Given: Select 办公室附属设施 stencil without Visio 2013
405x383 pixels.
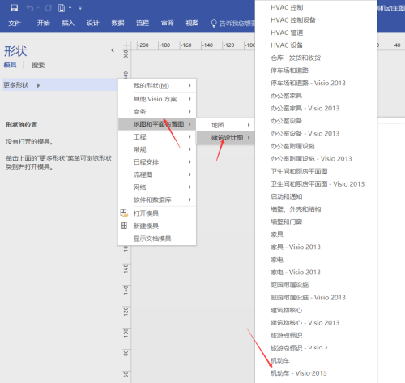Looking at the screenshot, I should 293,146.
